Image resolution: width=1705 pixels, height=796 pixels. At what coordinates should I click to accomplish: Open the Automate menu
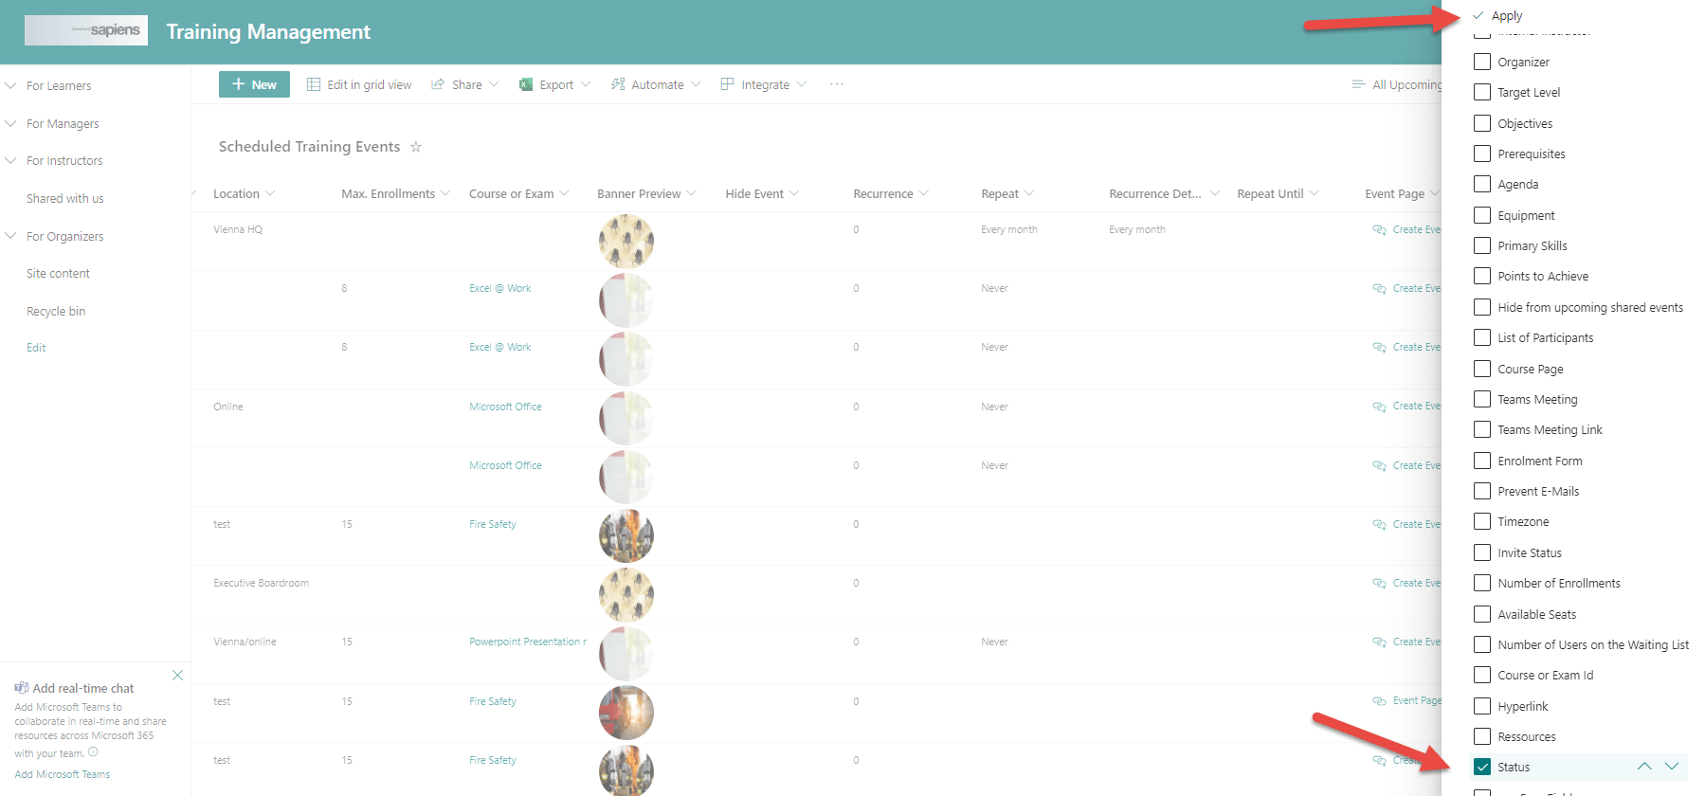click(656, 84)
